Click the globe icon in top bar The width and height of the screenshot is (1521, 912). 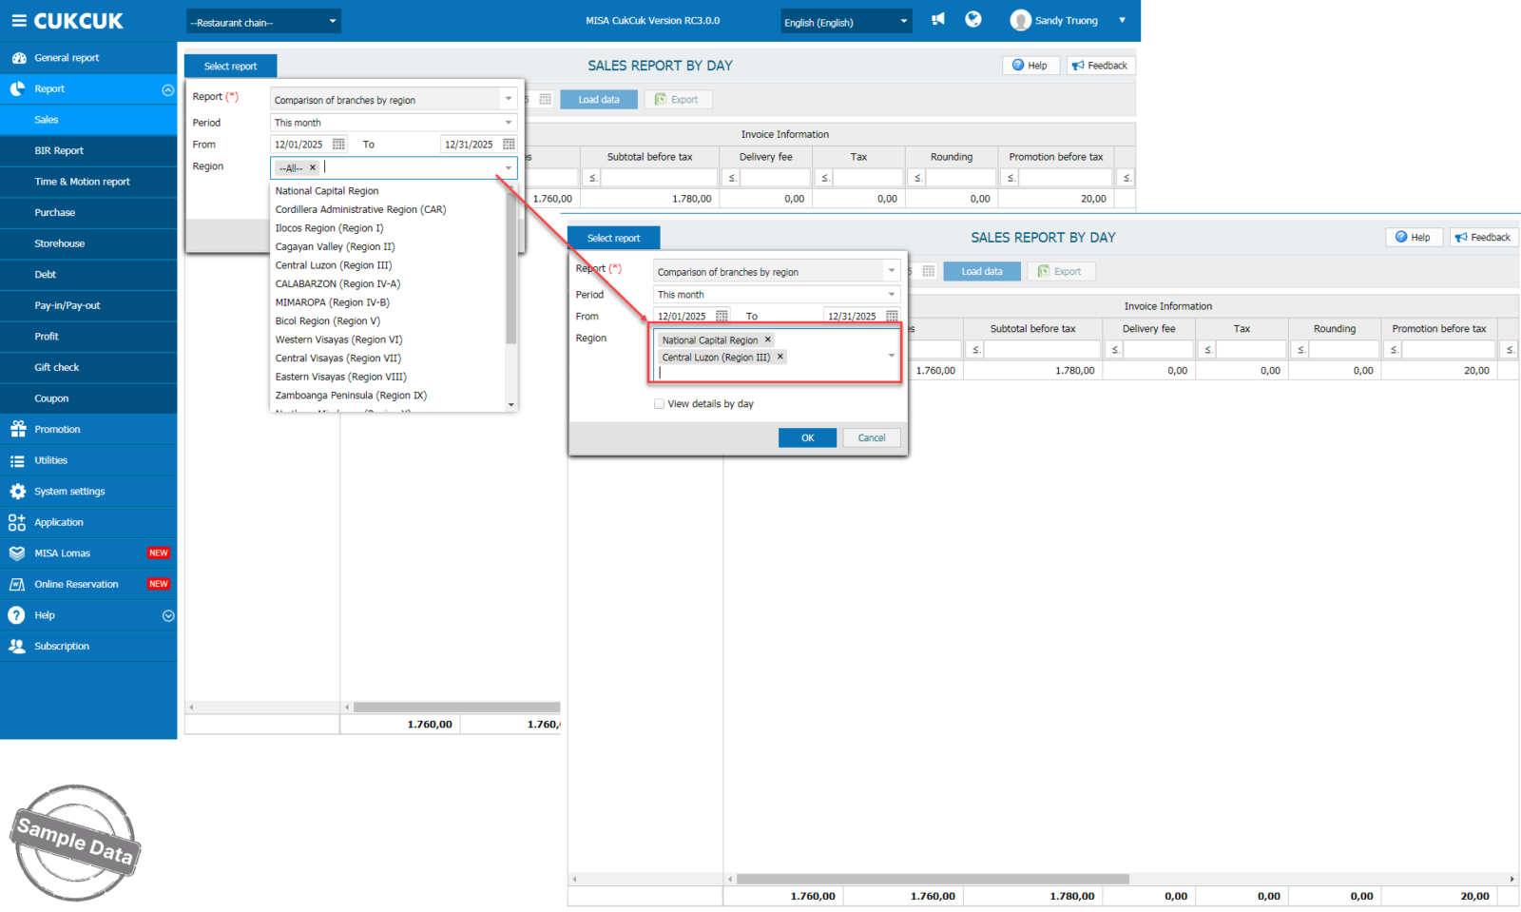972,20
